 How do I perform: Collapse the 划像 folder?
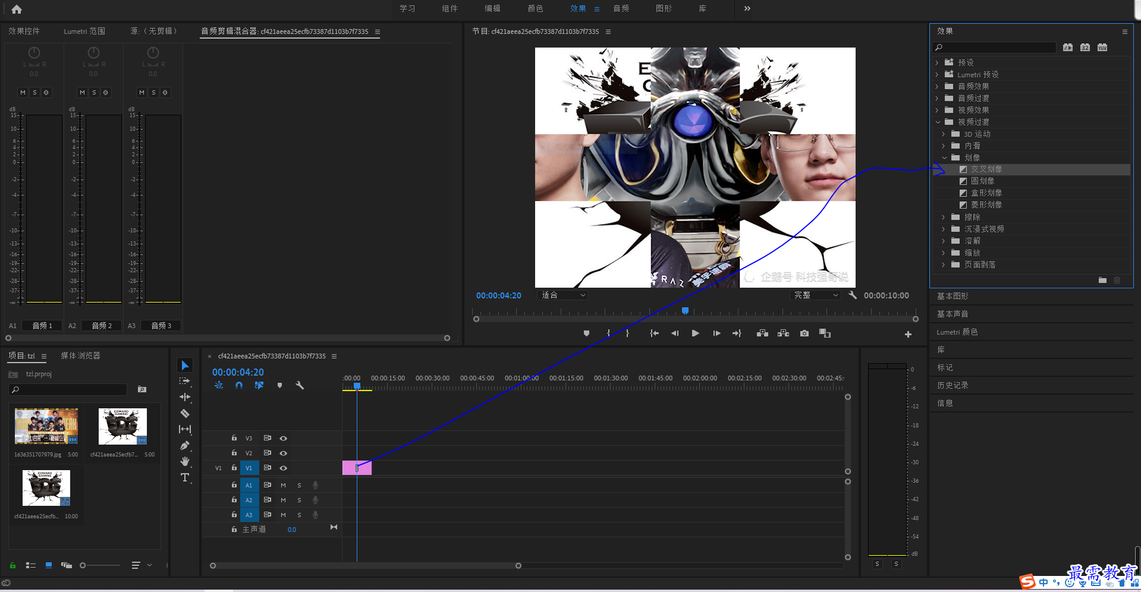[x=944, y=158]
